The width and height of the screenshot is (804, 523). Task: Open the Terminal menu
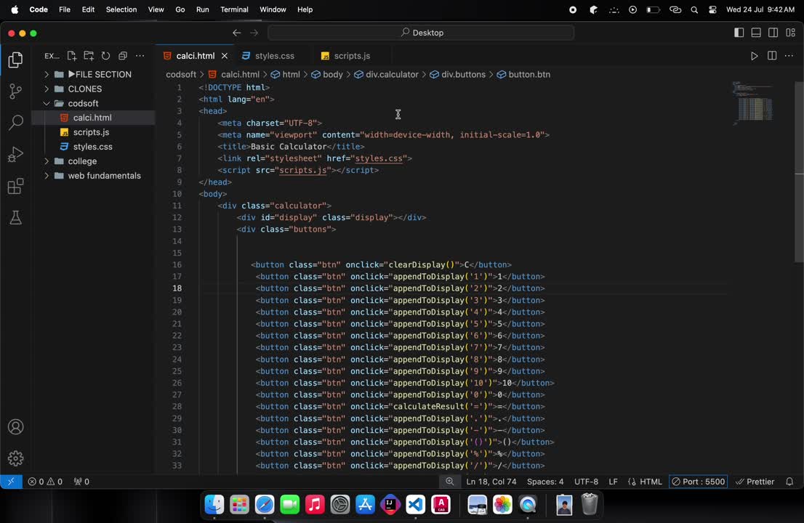point(234,9)
